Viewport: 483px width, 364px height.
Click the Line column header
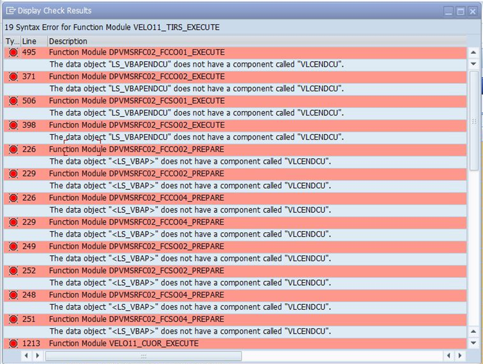click(x=34, y=41)
